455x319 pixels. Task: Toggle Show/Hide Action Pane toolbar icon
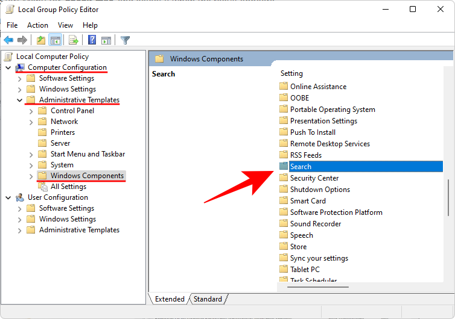106,40
